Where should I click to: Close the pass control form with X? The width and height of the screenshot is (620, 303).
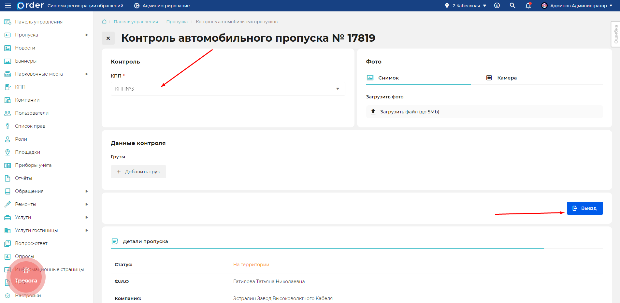click(x=108, y=38)
